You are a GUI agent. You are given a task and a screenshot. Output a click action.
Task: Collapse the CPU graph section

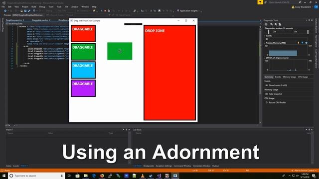pos(265,58)
